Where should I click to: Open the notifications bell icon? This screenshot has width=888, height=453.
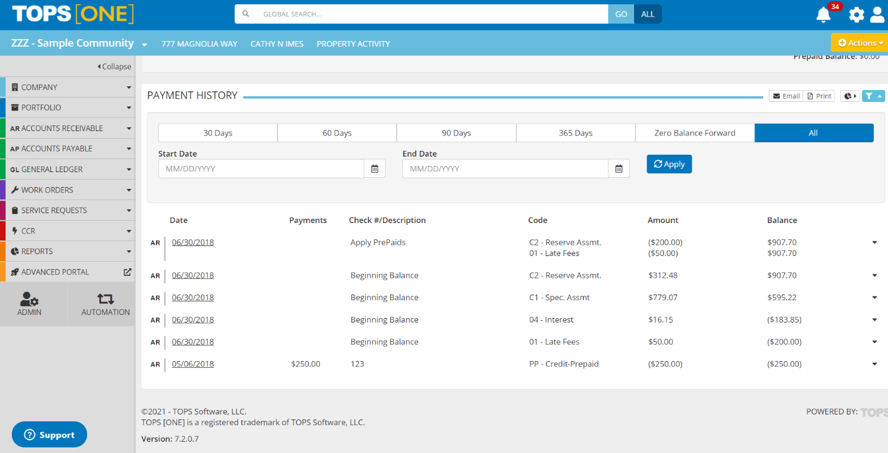823,15
